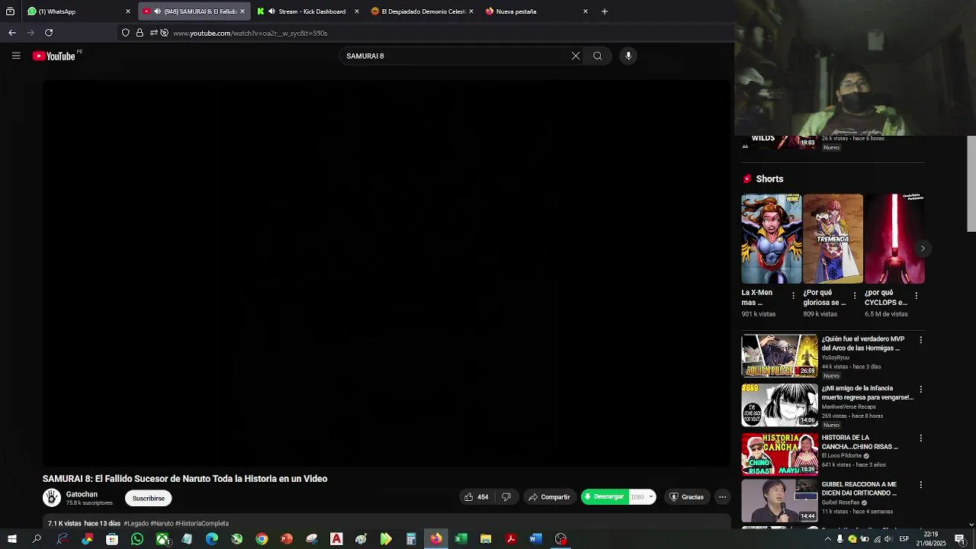Dislike the SAMURAI 8 video
Viewport: 976px width, 549px height.
(506, 497)
